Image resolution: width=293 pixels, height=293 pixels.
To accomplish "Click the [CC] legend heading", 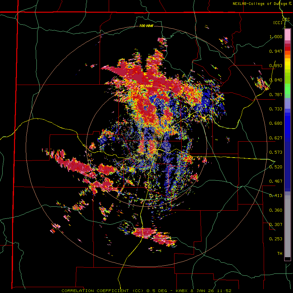I will [x=278, y=22].
